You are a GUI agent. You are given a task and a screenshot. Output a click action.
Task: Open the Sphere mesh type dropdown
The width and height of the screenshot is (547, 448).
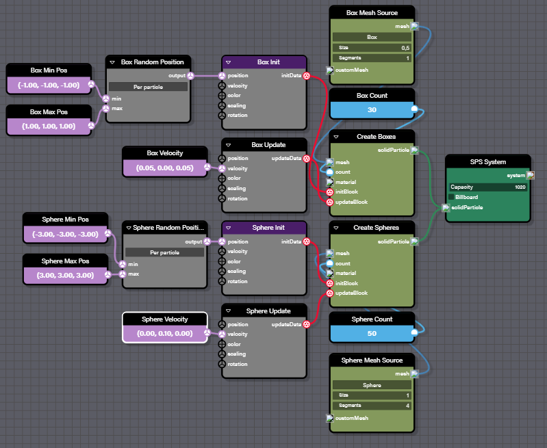point(372,385)
